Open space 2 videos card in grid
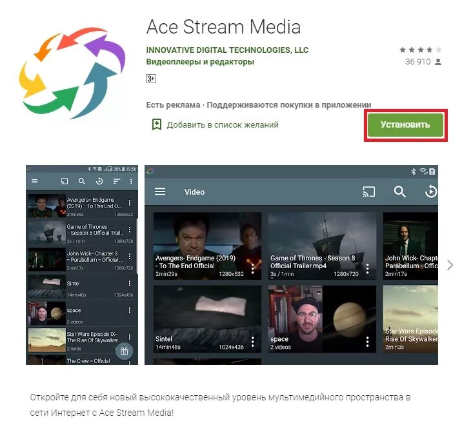The image size is (462, 430). point(322,318)
